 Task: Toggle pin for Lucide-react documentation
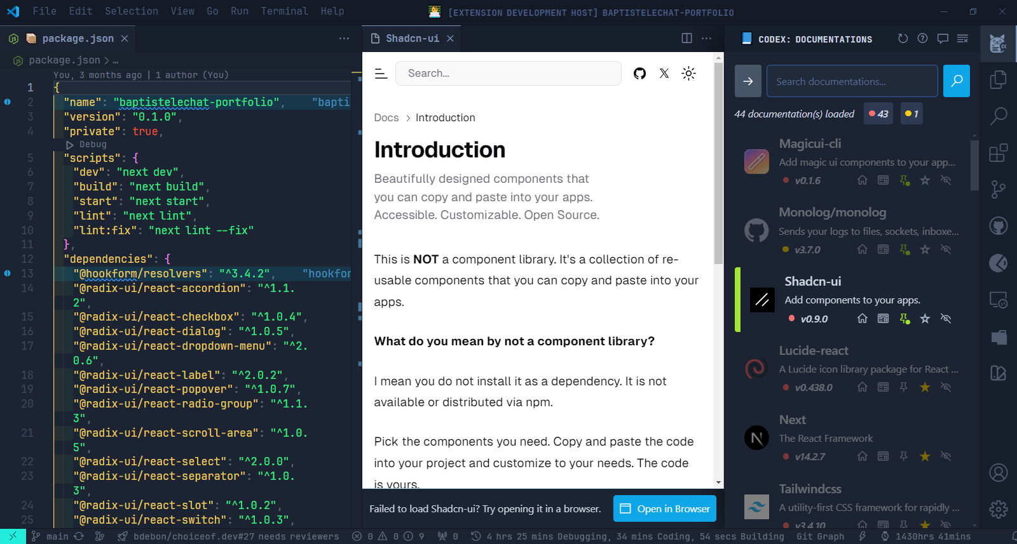tap(904, 387)
